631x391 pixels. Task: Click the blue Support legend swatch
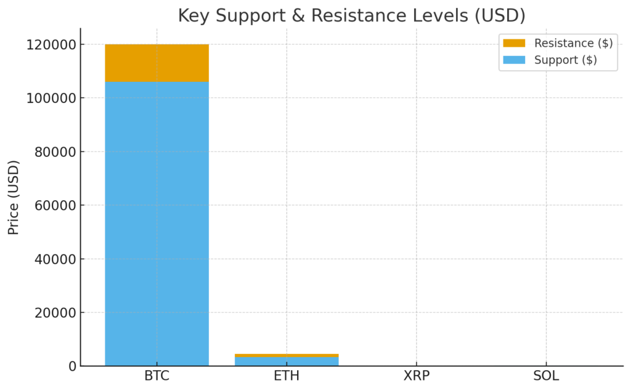514,60
